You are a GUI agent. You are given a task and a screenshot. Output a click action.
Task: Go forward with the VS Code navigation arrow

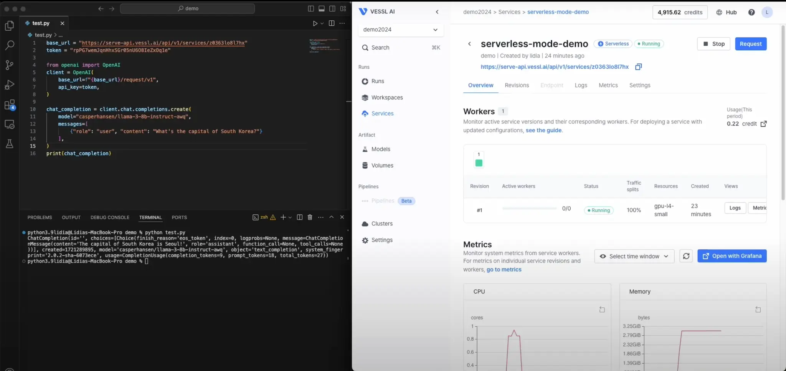[x=112, y=8]
